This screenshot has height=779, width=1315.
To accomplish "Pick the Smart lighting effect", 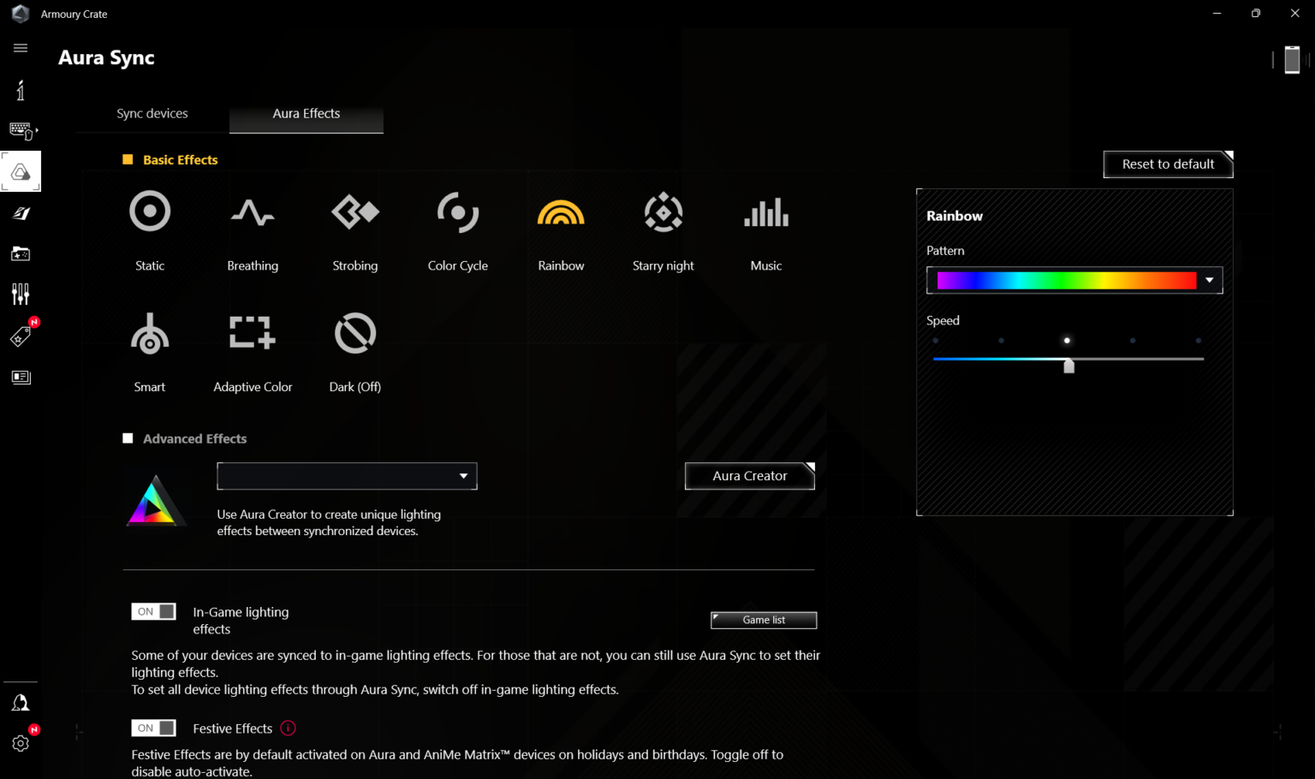I will point(150,333).
